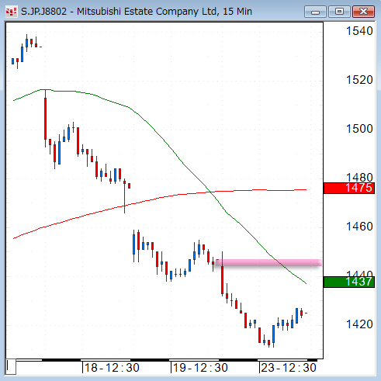The width and height of the screenshot is (381, 381).
Task: Click the 23-12:30 time axis label
Action: tap(289, 368)
